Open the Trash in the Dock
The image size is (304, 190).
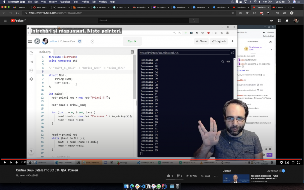click(x=177, y=186)
